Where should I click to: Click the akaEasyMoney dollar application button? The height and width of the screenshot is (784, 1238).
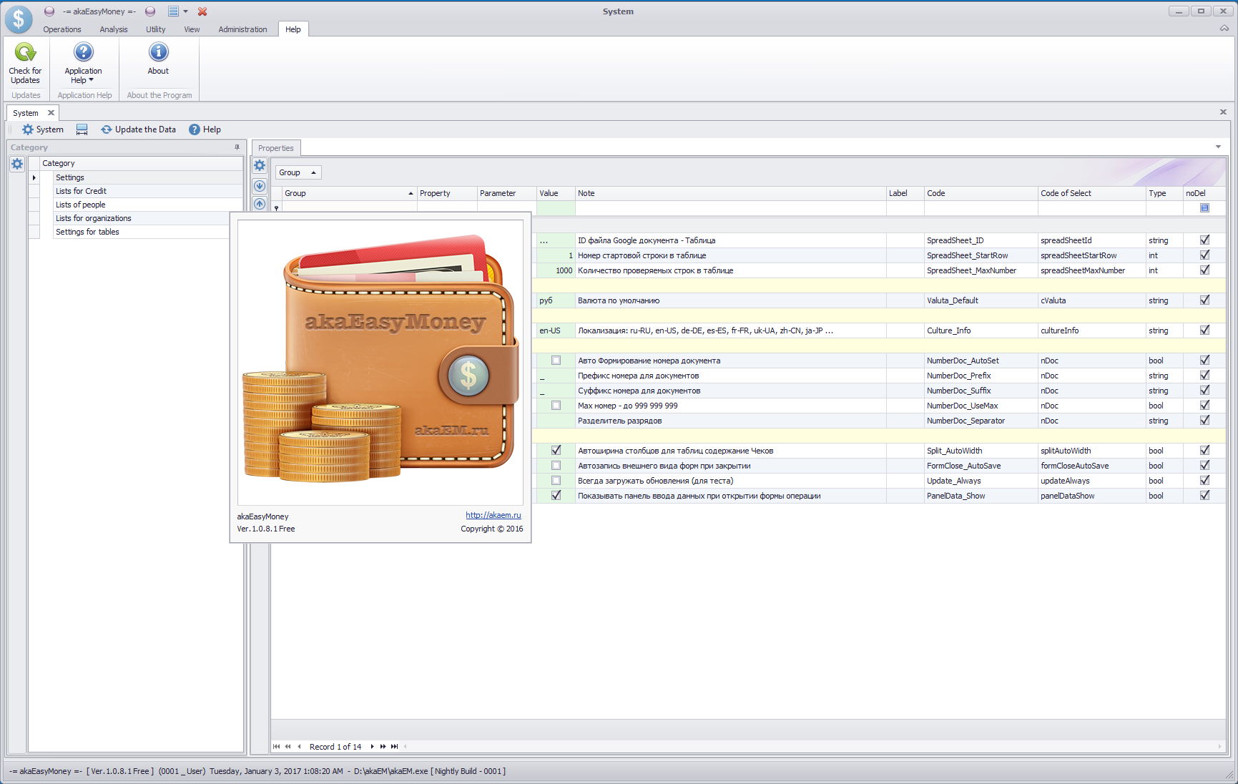(19, 19)
